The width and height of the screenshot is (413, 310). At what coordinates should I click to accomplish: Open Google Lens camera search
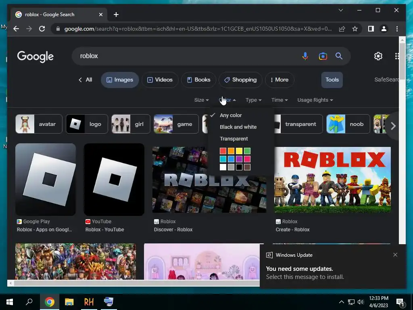coord(323,56)
